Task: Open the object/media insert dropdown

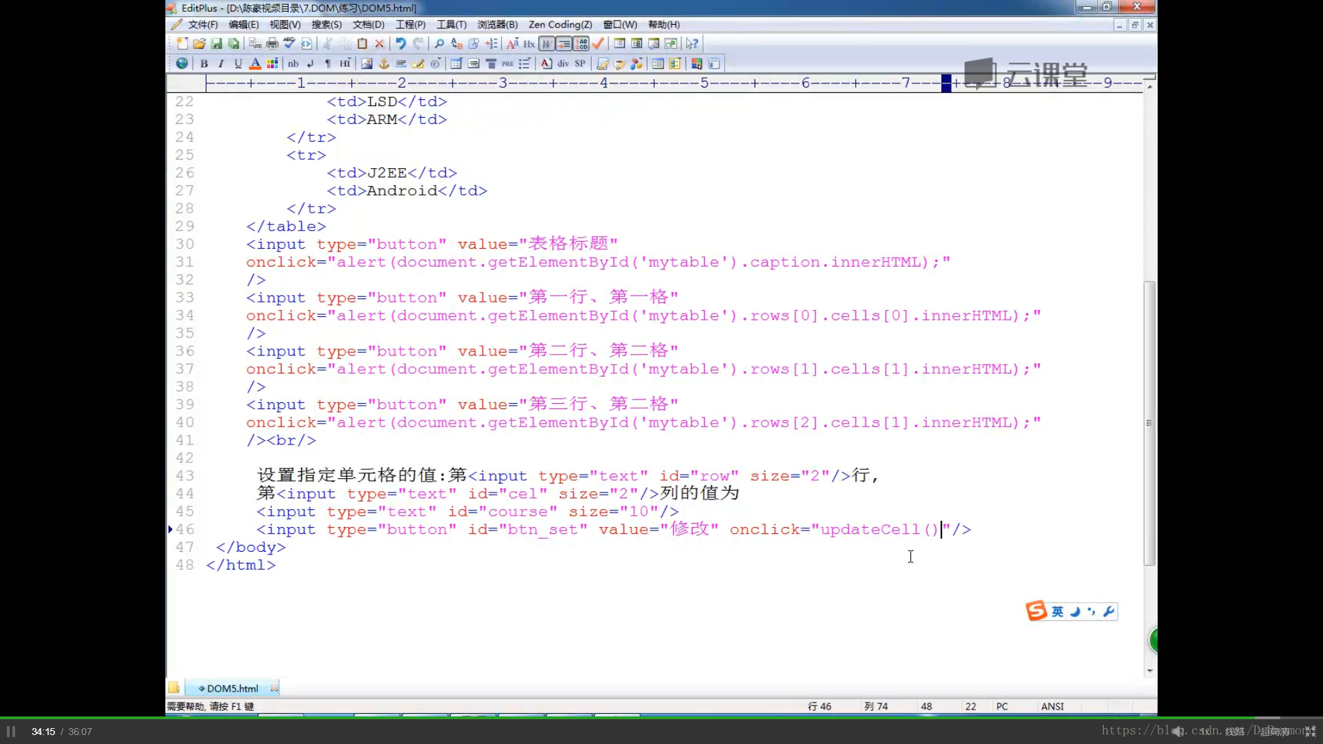Action: [x=637, y=63]
